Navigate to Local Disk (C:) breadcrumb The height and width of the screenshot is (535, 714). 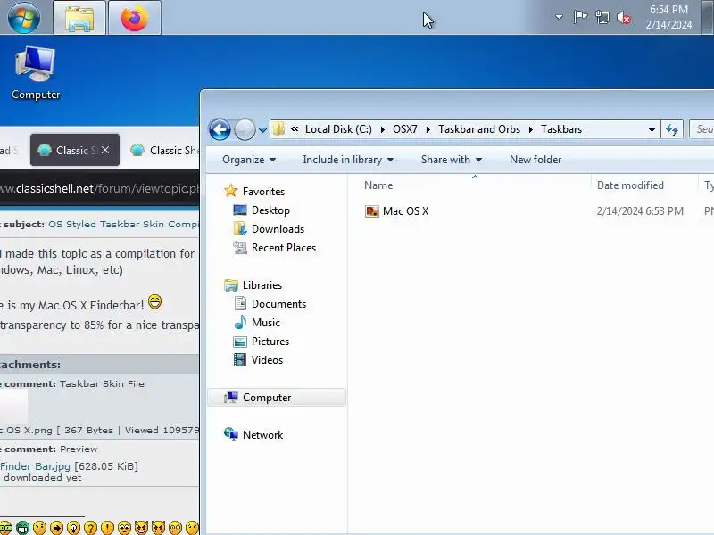point(338,129)
